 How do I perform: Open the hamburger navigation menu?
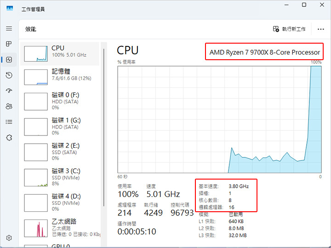(9, 28)
